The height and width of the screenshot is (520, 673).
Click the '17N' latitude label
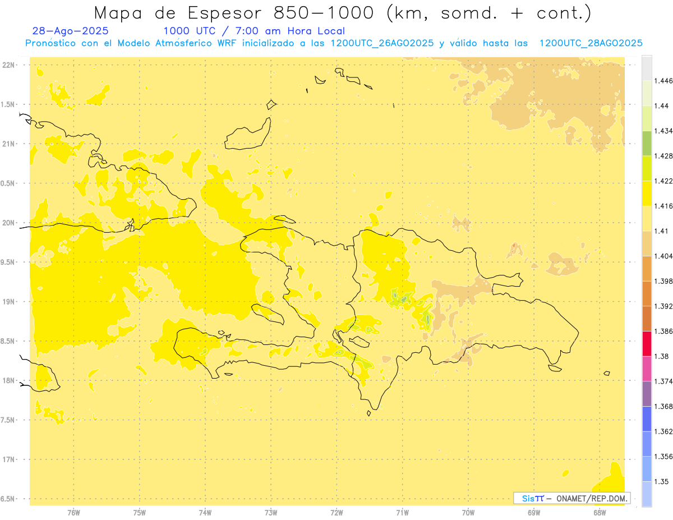[x=9, y=459]
